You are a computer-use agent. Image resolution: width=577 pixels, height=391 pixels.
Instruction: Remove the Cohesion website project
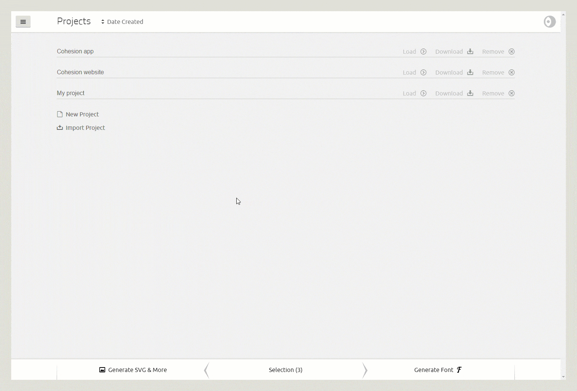(x=498, y=72)
